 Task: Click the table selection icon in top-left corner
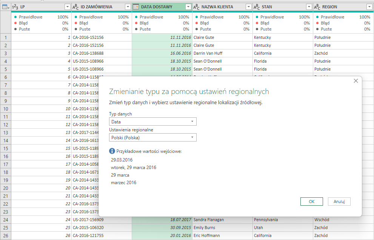click(4, 6)
